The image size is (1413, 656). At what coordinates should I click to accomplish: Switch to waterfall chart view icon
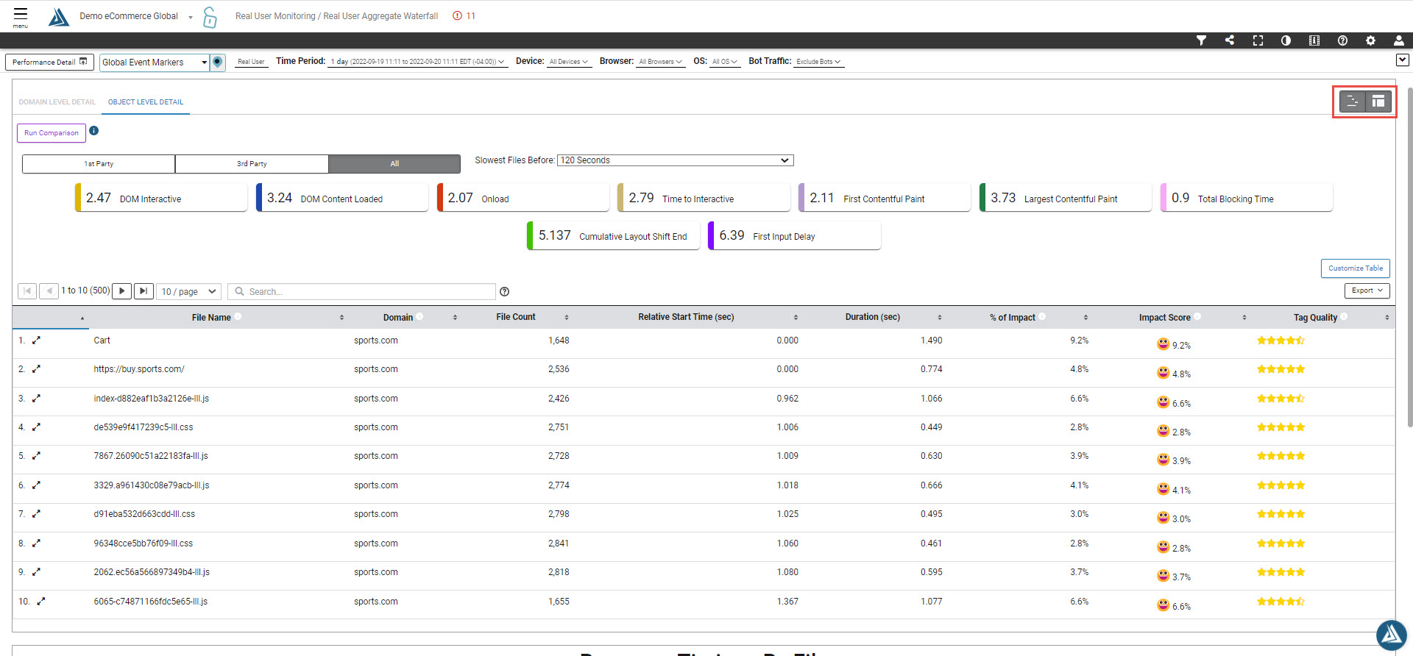(1352, 101)
